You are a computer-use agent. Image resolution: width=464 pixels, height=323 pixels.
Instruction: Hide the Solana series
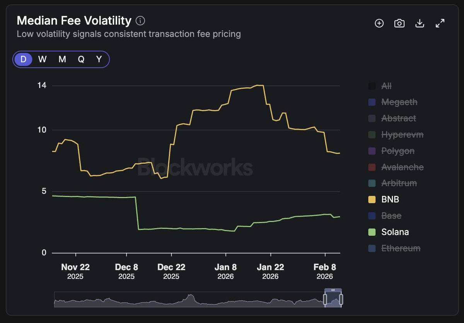pyautogui.click(x=389, y=232)
